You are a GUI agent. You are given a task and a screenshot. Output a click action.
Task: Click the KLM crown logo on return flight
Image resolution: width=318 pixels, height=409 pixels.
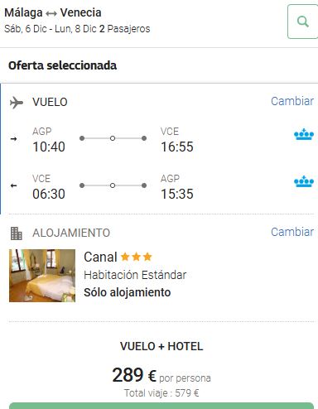tap(304, 181)
